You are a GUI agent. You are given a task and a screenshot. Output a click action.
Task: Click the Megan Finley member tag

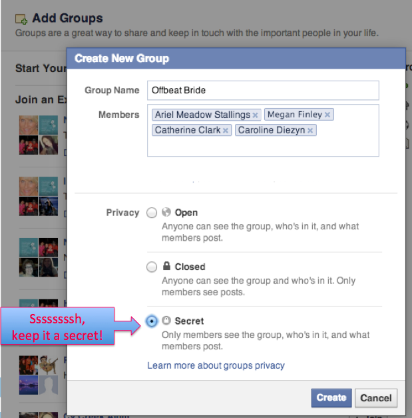click(295, 115)
